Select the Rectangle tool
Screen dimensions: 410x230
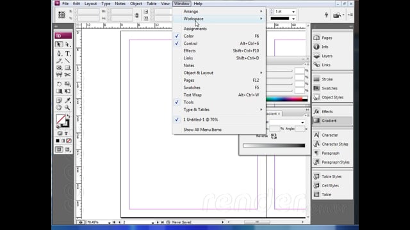point(68,68)
